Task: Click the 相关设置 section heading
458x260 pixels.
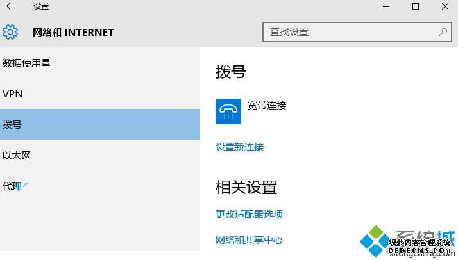Action: coord(246,187)
